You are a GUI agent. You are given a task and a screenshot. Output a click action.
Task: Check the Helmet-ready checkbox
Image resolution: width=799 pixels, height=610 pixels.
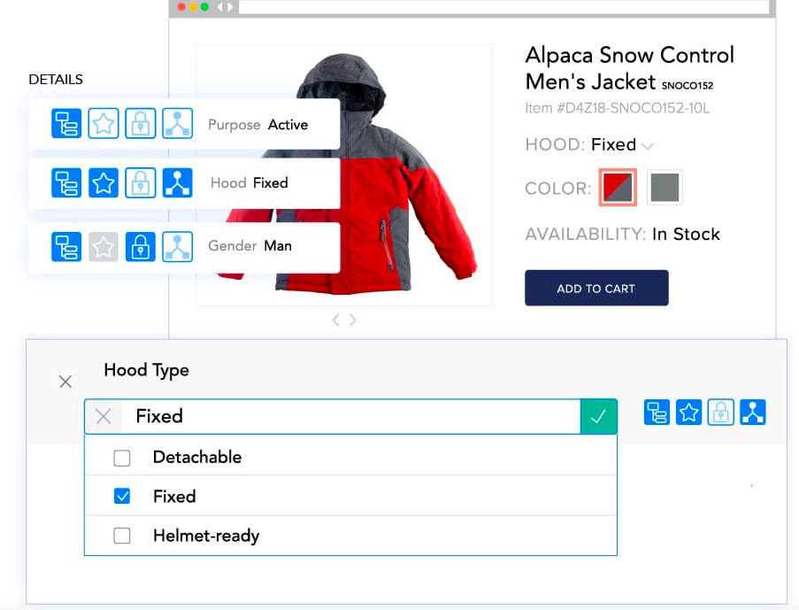[x=122, y=536]
